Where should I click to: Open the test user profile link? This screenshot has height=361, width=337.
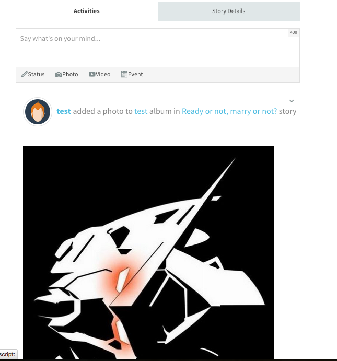[x=64, y=111]
